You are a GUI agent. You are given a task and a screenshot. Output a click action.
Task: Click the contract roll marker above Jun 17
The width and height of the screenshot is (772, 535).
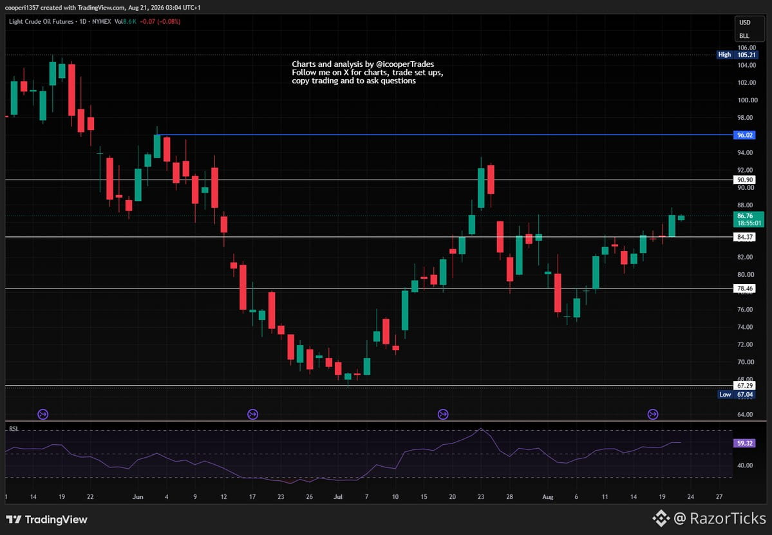click(252, 415)
